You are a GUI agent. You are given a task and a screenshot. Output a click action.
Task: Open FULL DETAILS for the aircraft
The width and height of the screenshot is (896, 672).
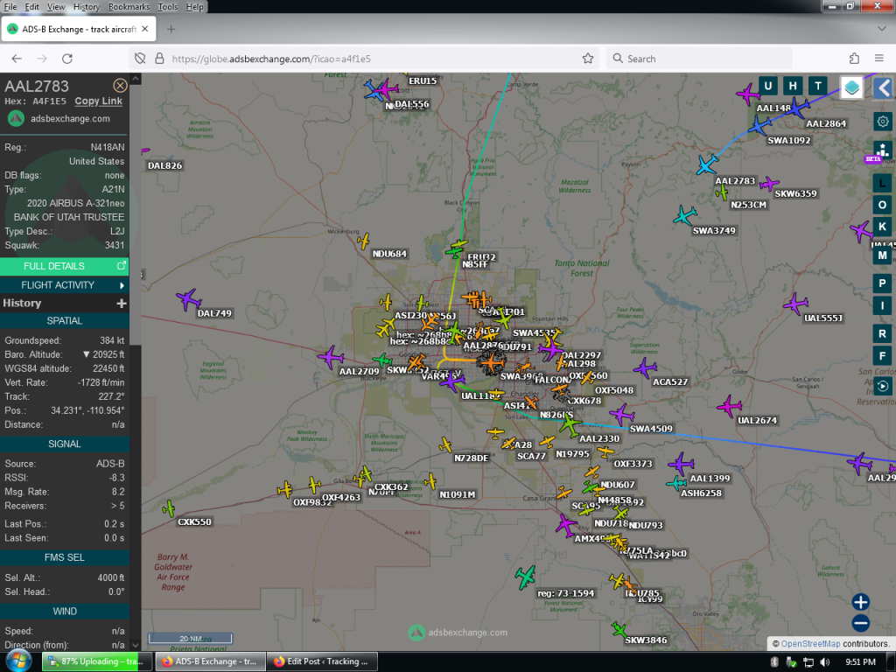(x=64, y=266)
